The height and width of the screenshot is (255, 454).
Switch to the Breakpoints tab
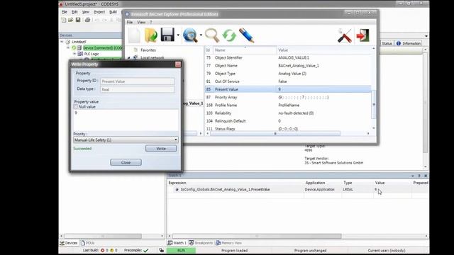coord(201,243)
